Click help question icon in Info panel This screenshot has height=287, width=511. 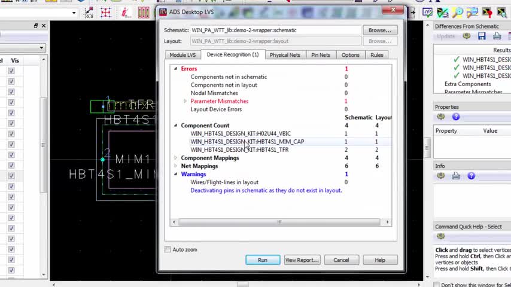click(x=472, y=176)
